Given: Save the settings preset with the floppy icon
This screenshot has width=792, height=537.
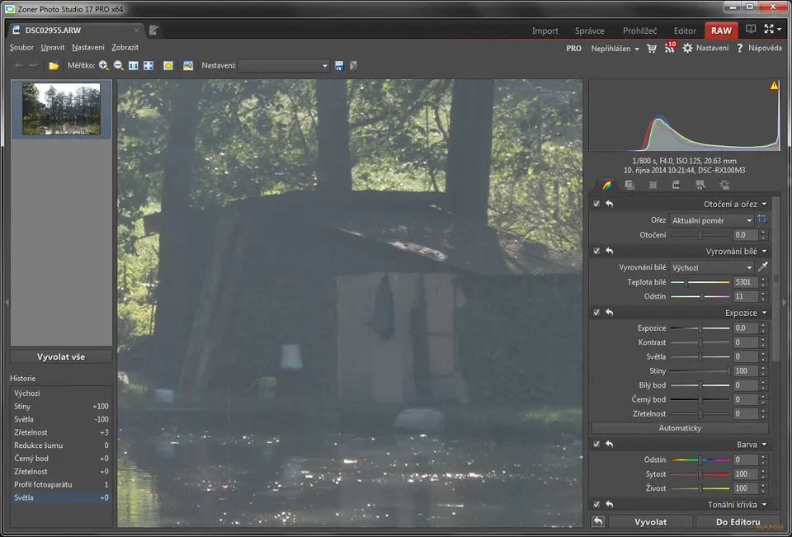Looking at the screenshot, I should click(x=339, y=65).
